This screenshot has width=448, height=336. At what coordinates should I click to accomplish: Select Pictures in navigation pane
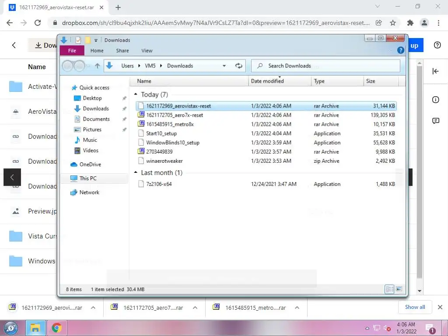92,129
